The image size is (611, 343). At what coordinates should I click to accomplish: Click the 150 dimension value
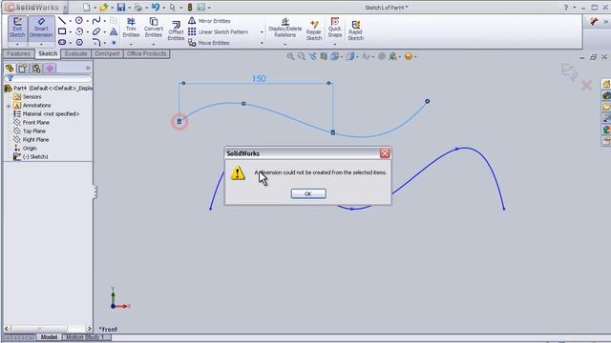click(259, 79)
